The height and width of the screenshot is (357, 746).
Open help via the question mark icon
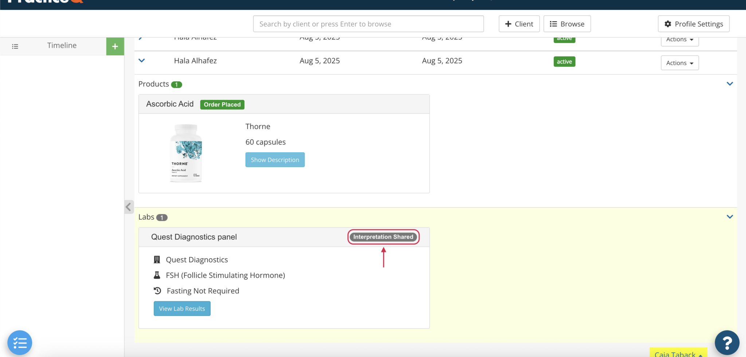tap(727, 342)
